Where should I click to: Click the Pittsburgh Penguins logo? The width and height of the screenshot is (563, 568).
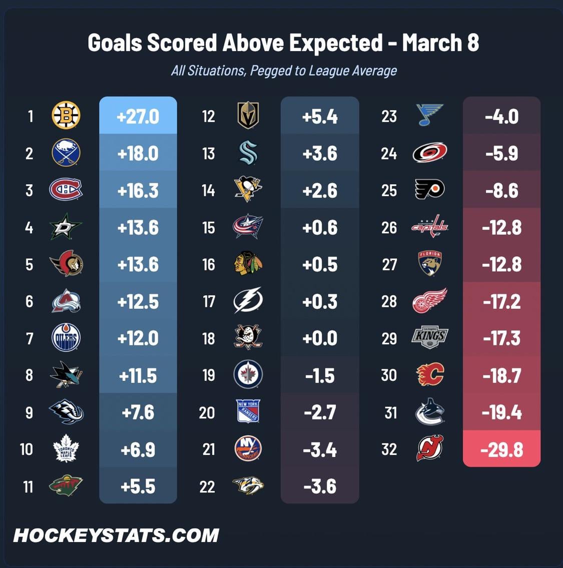248,190
